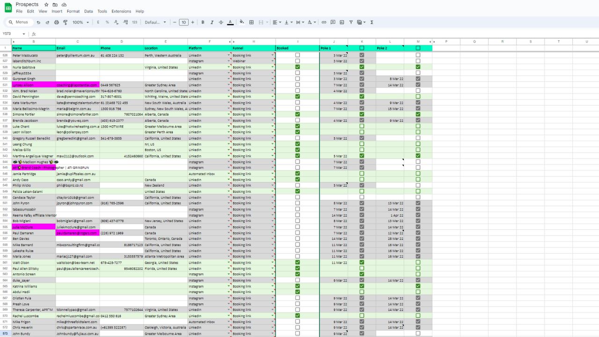The height and width of the screenshot is (337, 599).
Task: Click the insert link icon
Action: (x=324, y=22)
